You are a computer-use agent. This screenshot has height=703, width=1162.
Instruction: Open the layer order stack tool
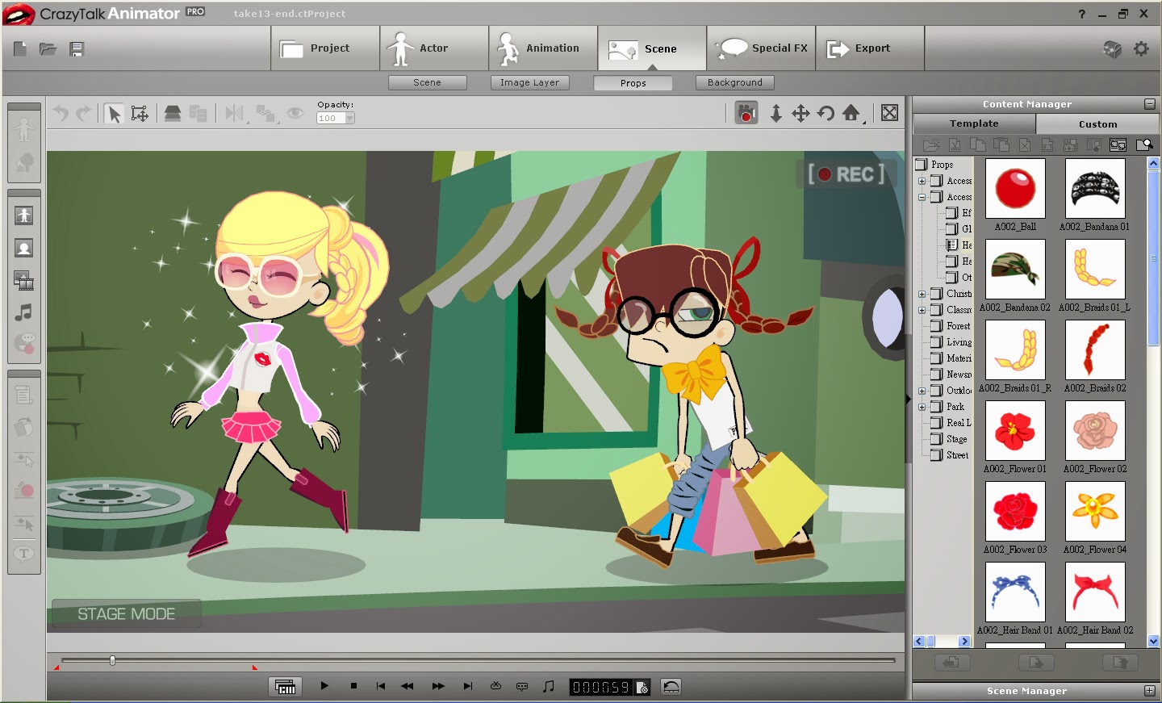point(172,114)
